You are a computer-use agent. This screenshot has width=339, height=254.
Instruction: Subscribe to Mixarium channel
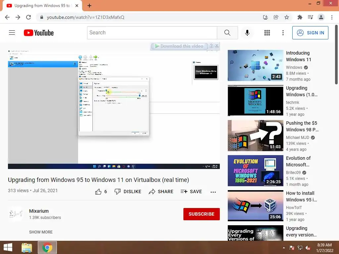[202, 214]
